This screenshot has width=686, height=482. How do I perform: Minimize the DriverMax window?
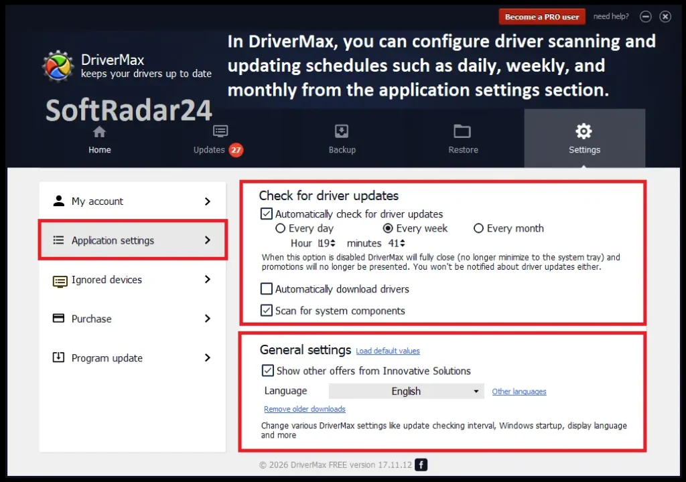pyautogui.click(x=645, y=17)
